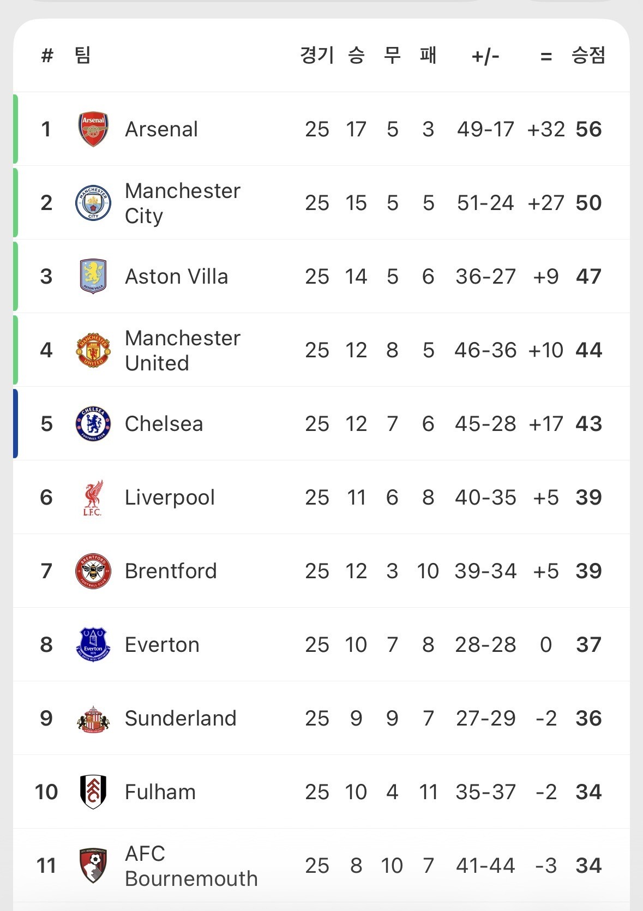Click the Manchester United club logo
This screenshot has width=643, height=911.
click(x=93, y=350)
